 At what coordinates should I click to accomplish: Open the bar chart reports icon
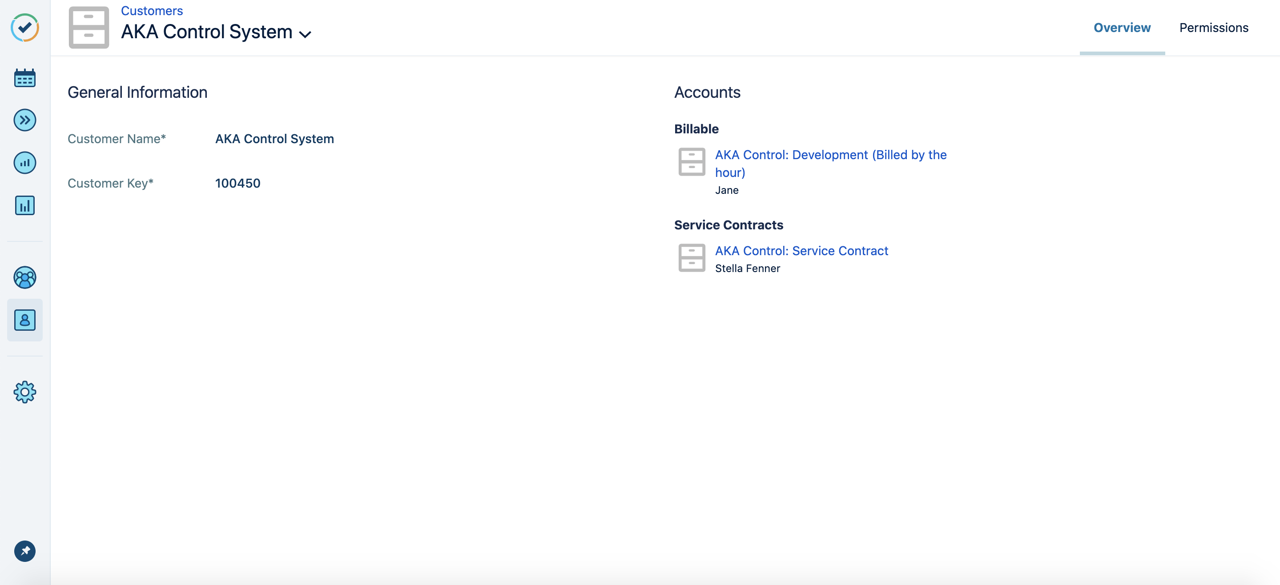coord(25,205)
